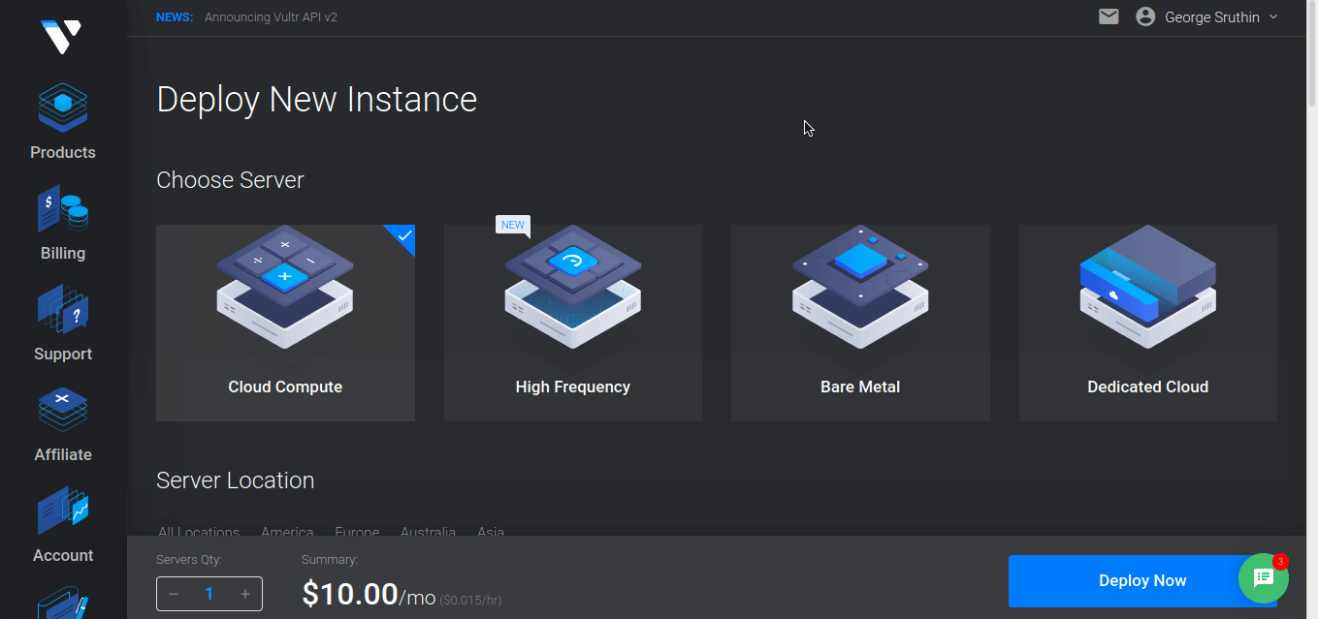This screenshot has width=1318, height=619.
Task: Click the $10.00/mo summary price
Action: click(x=369, y=594)
